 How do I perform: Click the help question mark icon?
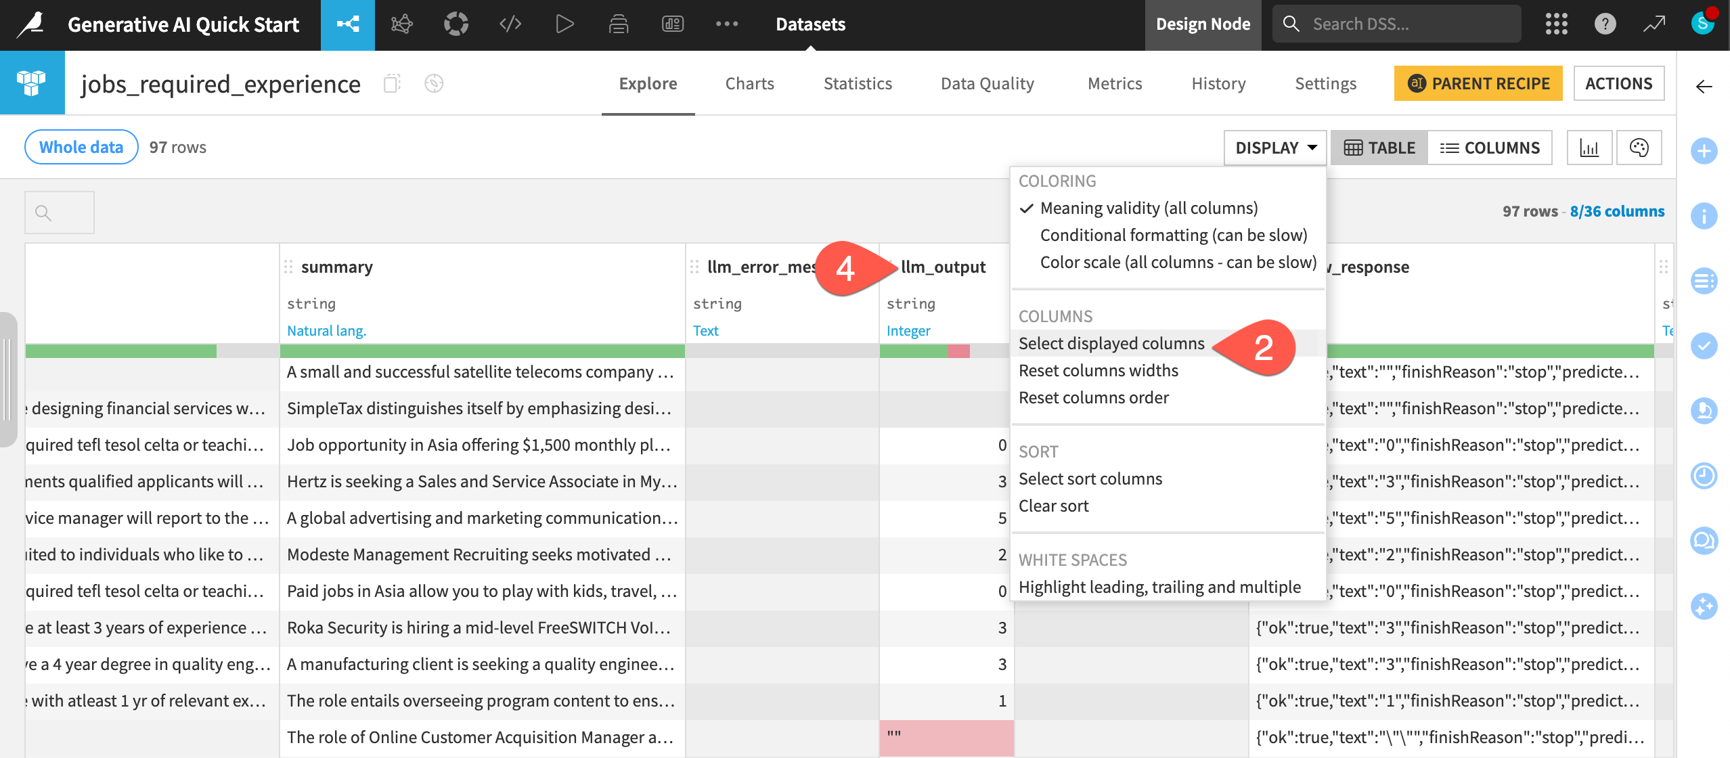1605,25
